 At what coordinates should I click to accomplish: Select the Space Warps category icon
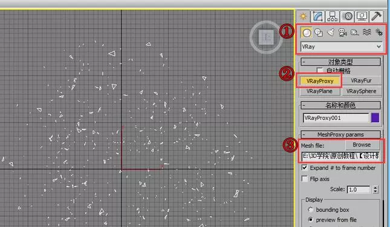[366, 33]
